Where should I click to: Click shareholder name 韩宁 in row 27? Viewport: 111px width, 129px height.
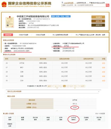(x=22, y=67)
